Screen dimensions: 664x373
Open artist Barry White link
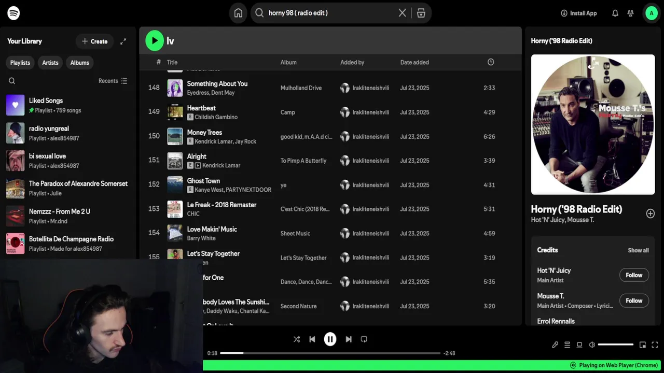(201, 238)
